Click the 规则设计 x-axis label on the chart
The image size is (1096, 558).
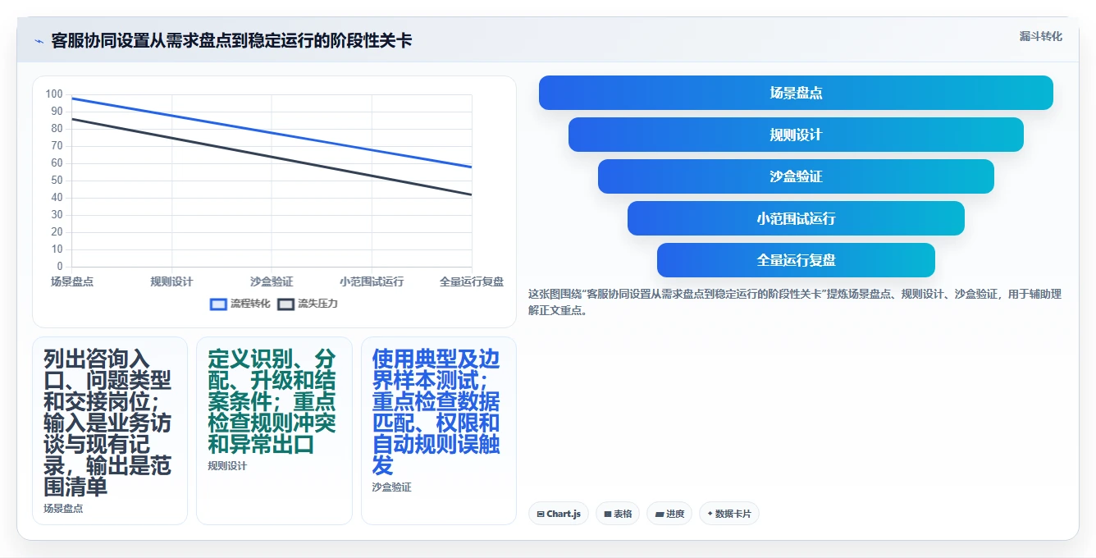coord(171,281)
